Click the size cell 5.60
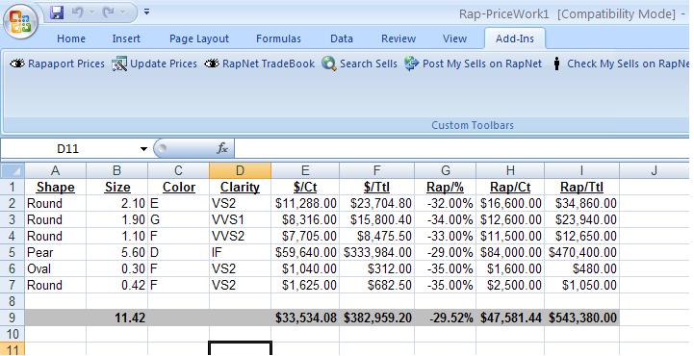The width and height of the screenshot is (694, 356). pos(117,252)
